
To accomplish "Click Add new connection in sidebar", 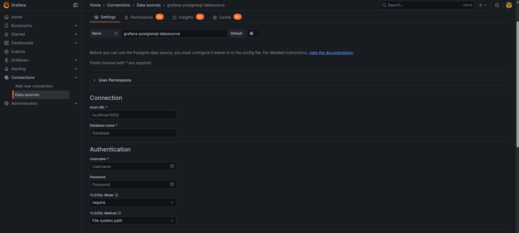I will [x=34, y=86].
